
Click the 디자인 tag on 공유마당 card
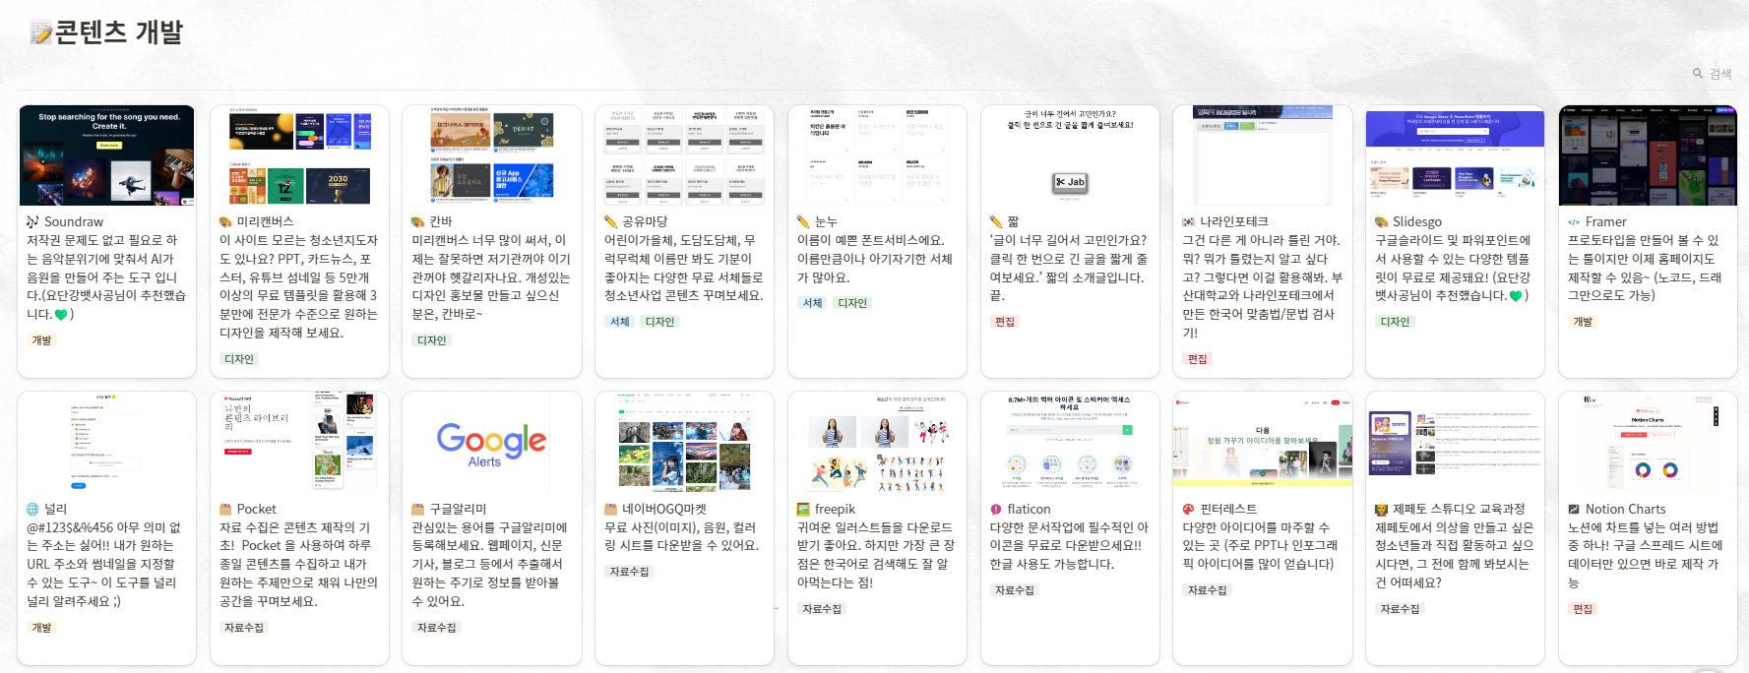(660, 322)
